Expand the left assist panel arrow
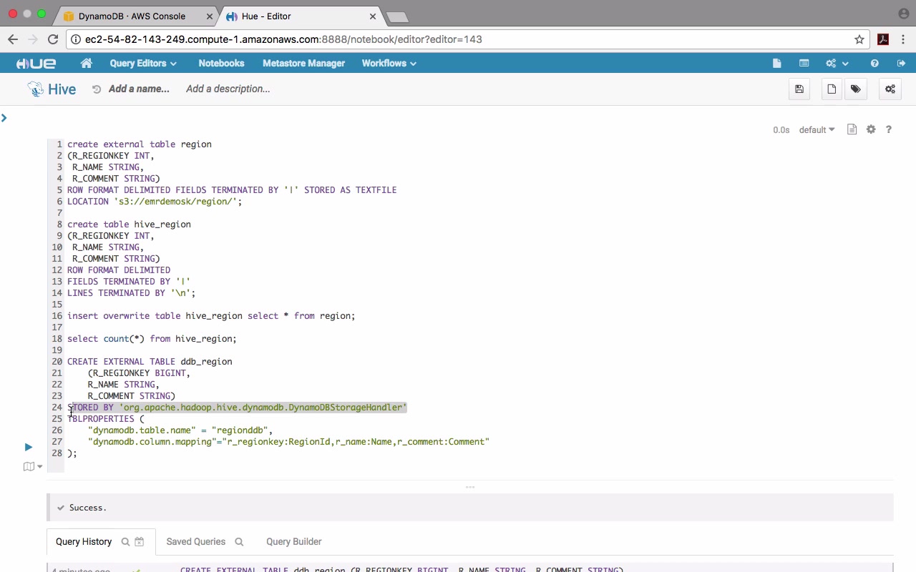This screenshot has width=916, height=572. pyautogui.click(x=4, y=118)
